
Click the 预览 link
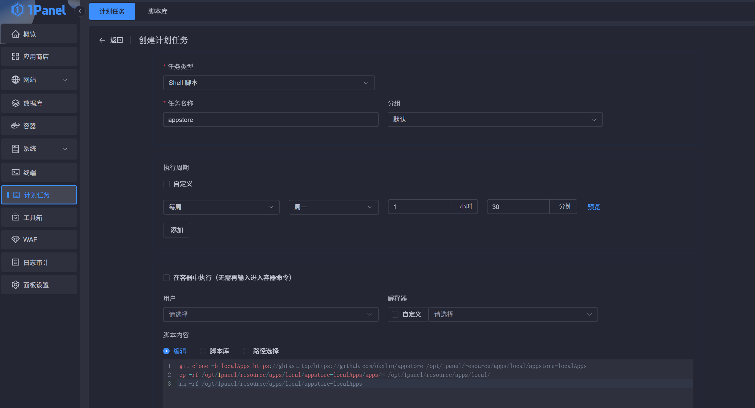pyautogui.click(x=593, y=207)
